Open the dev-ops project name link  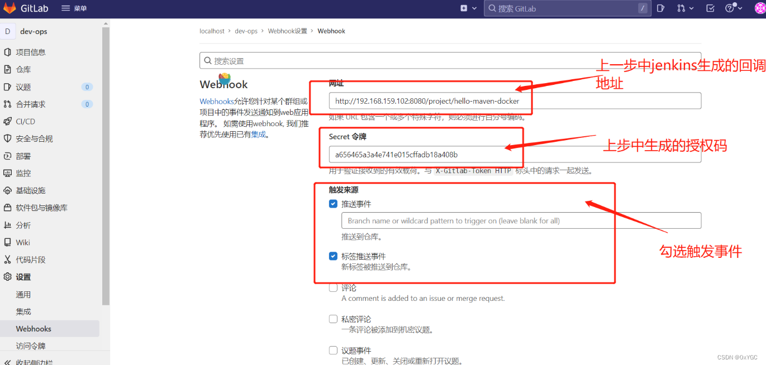[x=34, y=32]
